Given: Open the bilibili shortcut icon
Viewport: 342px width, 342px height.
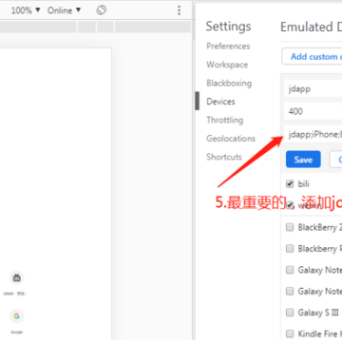Looking at the screenshot, I should 17,278.
